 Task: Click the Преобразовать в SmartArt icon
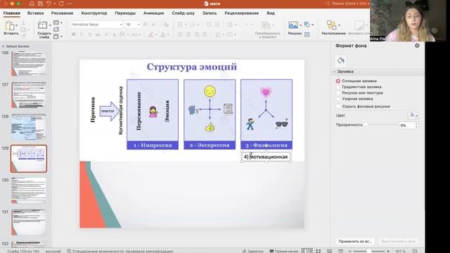[266, 25]
